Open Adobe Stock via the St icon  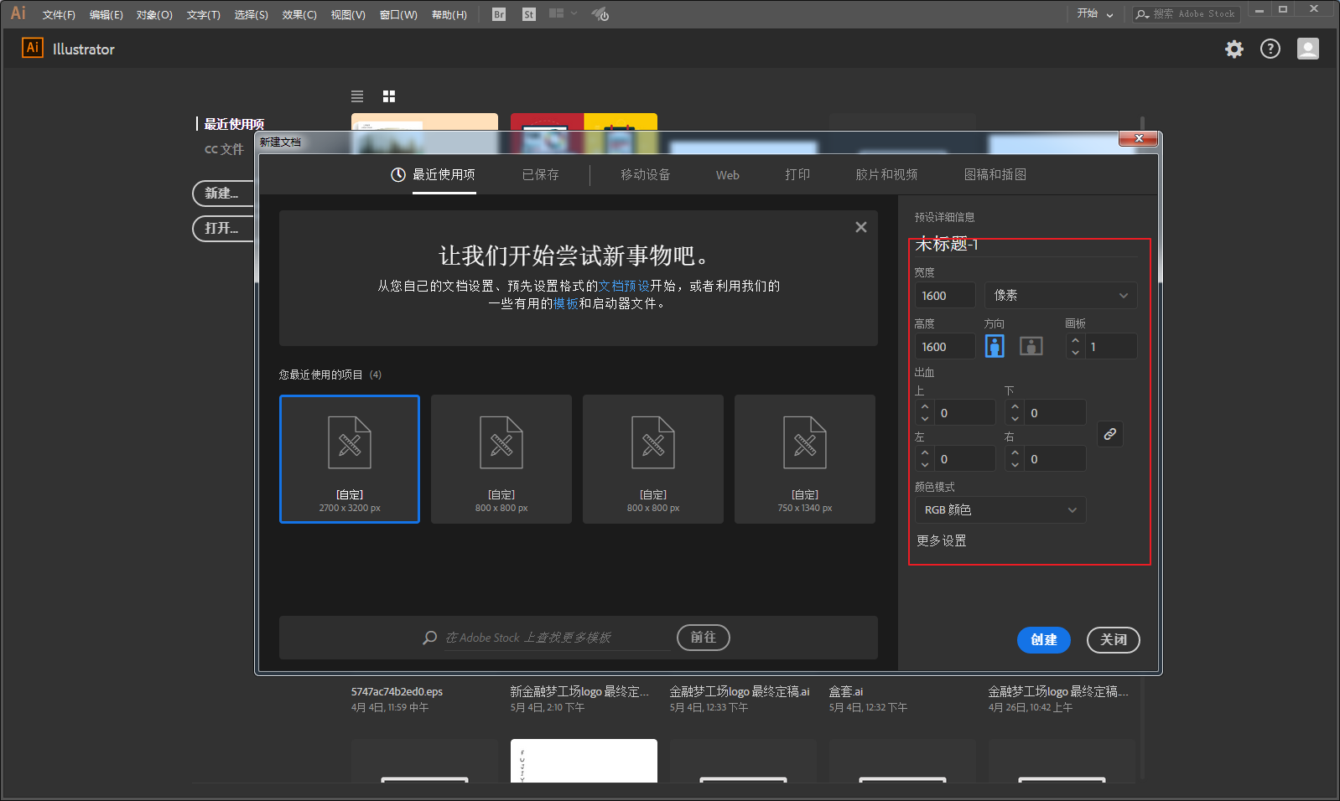(x=528, y=14)
